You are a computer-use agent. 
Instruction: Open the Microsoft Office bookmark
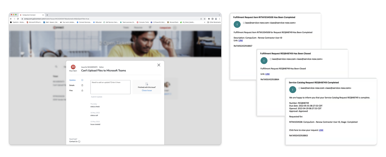34,22
